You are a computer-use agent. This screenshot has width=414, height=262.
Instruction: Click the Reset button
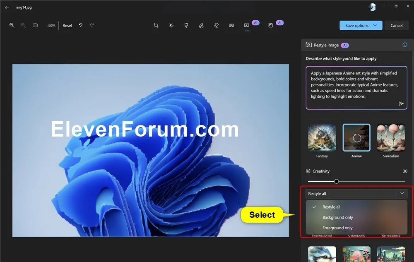[67, 26]
